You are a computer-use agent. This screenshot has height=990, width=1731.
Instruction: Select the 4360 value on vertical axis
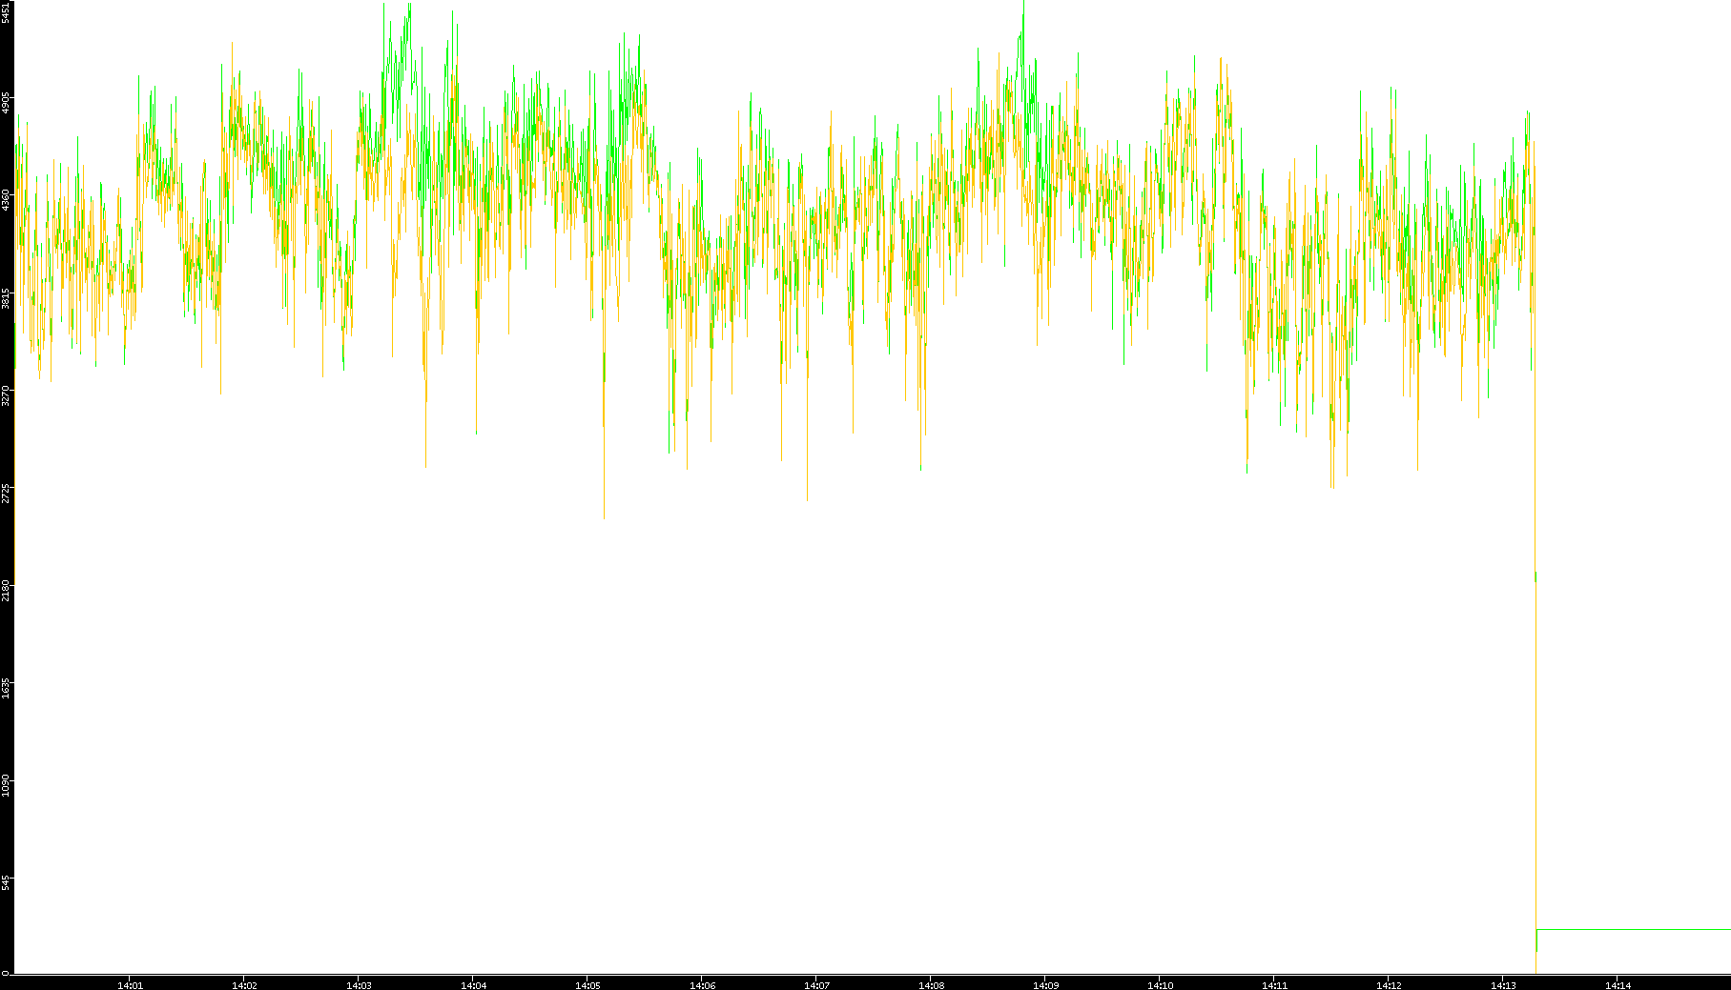[6, 200]
